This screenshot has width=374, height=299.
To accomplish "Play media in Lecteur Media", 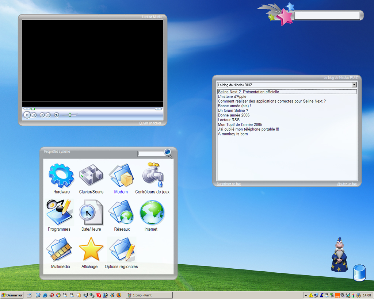I will [27, 115].
